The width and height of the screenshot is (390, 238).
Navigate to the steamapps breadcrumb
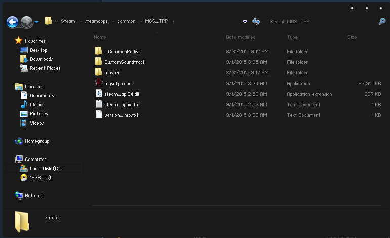[x=96, y=21]
